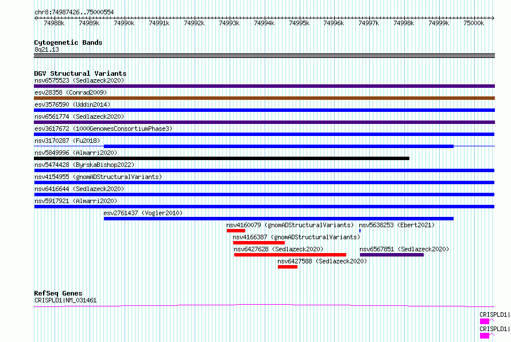Click the tiny nsv5638253 Ebert2021 marker
This screenshot has width=511, height=342.
pyautogui.click(x=360, y=231)
